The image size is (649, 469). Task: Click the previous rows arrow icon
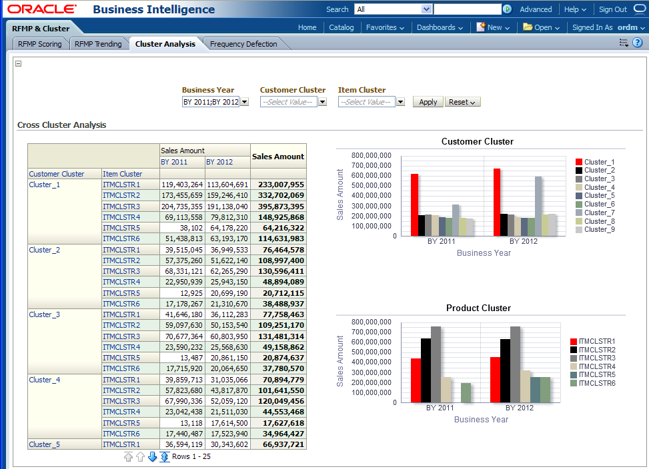(x=140, y=457)
